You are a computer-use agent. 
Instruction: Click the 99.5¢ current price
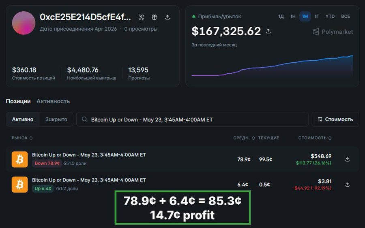click(x=266, y=160)
